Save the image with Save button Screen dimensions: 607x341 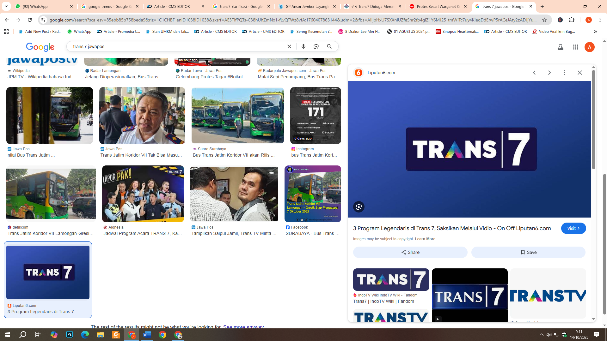528,252
